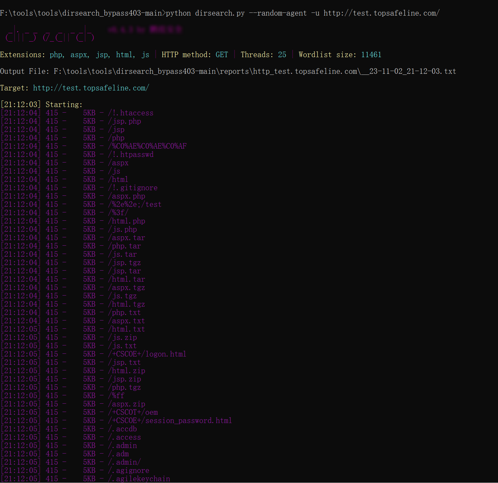Click the target URL http://test.topsafeline.com/ after Target:

(91, 88)
